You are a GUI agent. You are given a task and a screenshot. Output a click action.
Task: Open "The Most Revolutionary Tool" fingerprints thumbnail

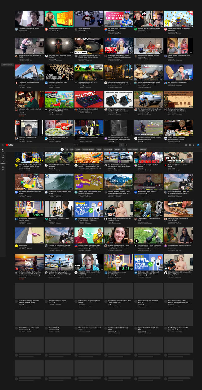click(59, 72)
